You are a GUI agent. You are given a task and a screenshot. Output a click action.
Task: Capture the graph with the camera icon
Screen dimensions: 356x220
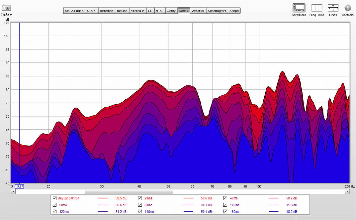coord(6,8)
